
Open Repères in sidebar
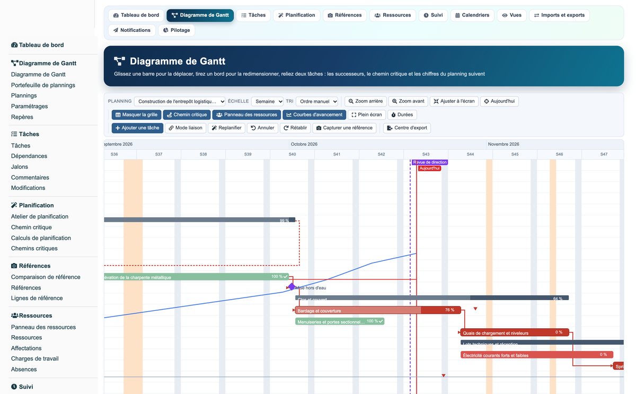[x=22, y=117]
